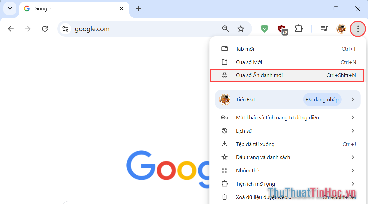
Task: Bookmark this page using the star icon
Action: tap(241, 29)
